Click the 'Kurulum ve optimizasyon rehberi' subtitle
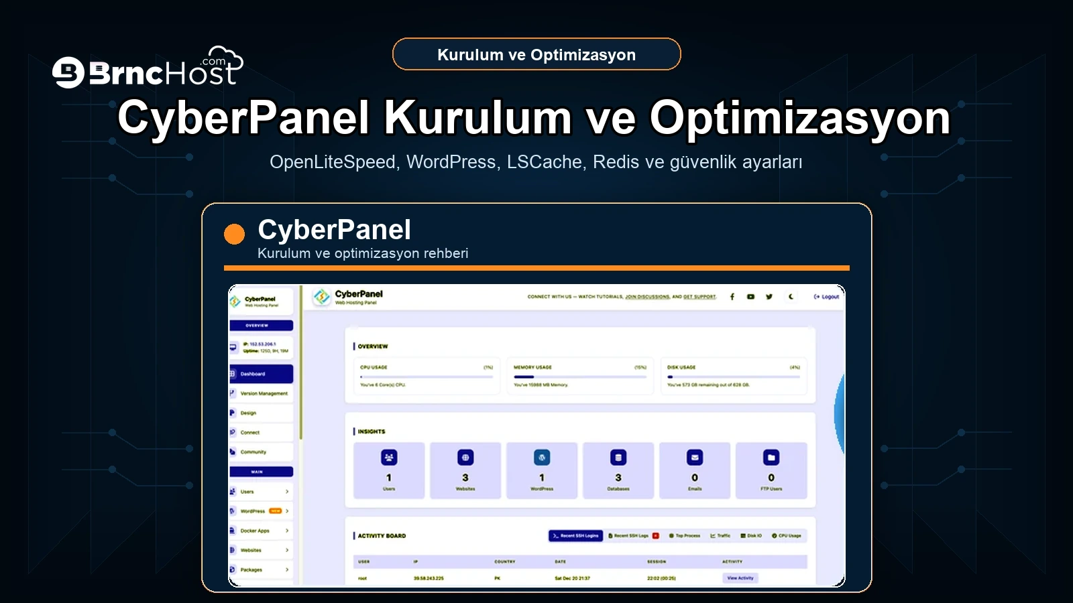 point(363,253)
